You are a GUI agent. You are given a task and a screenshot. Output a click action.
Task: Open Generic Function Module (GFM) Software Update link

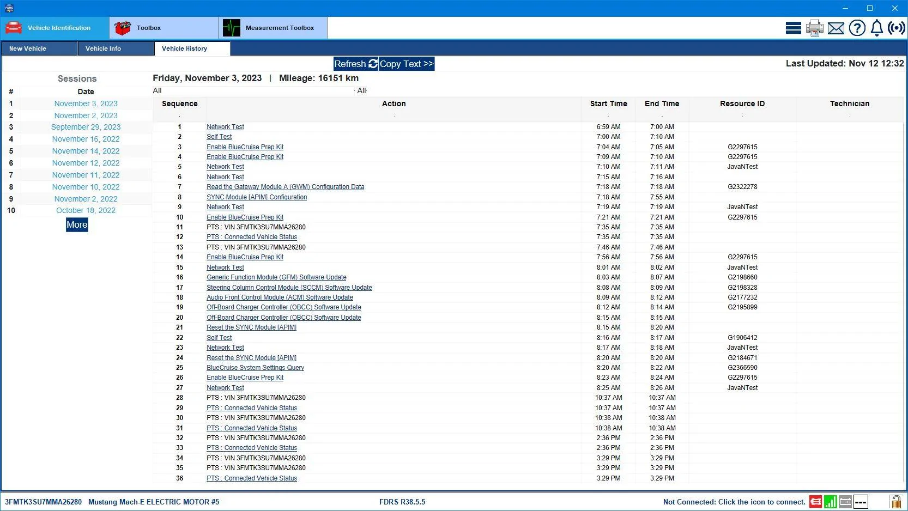point(276,277)
